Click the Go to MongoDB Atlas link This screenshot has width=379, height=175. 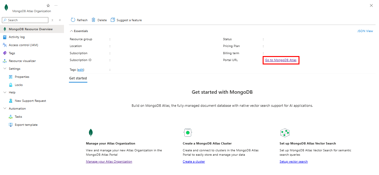point(281,60)
